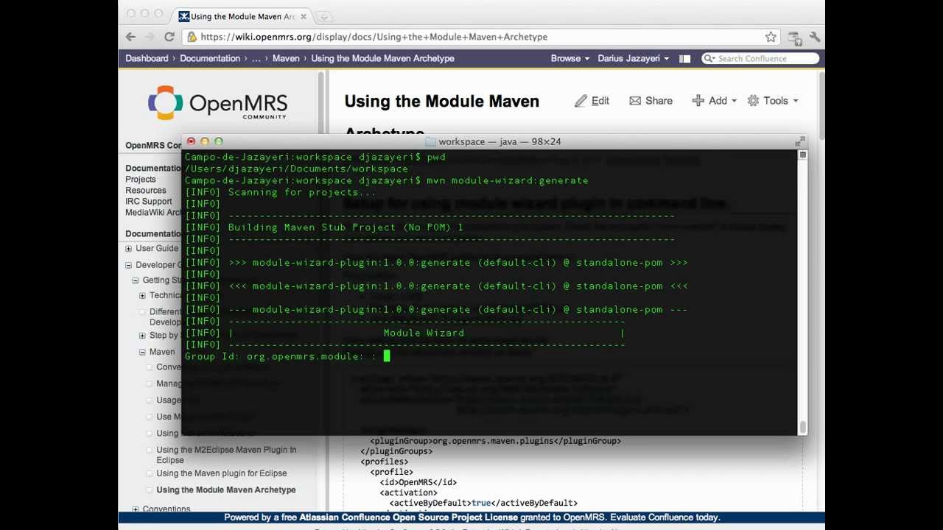Expand the User Guide tree node

pos(128,249)
